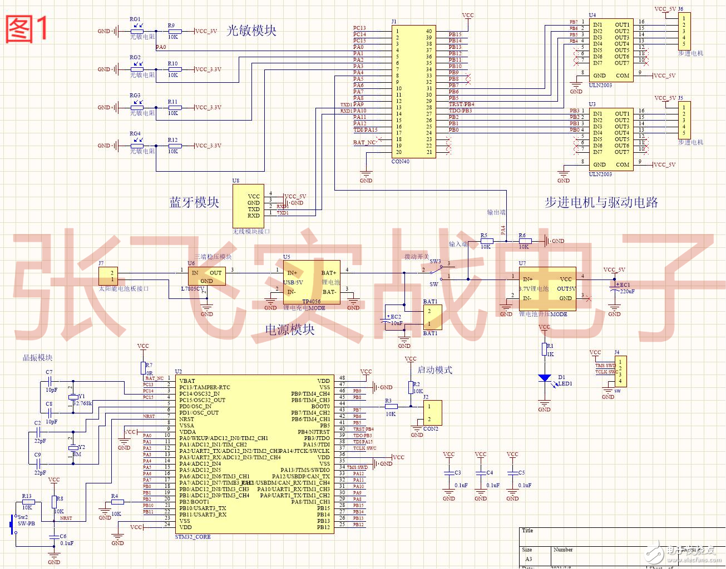Click the 蓝牙模块 section label

(195, 202)
